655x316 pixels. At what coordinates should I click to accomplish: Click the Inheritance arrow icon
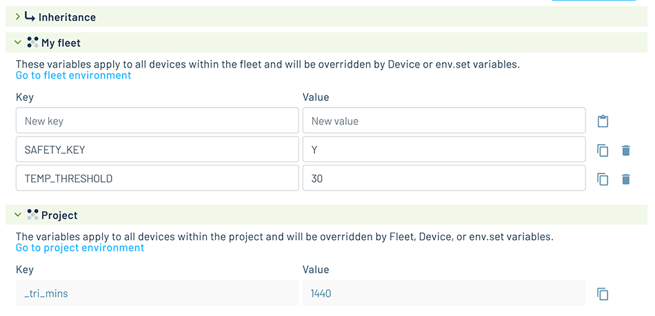(30, 17)
